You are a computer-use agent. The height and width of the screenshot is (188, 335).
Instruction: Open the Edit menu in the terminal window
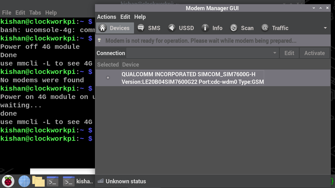click(20, 13)
